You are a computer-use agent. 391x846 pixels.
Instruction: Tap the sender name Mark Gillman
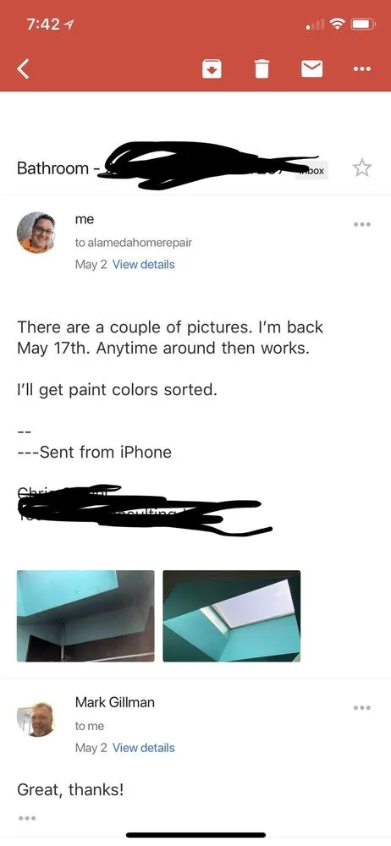coord(114,702)
